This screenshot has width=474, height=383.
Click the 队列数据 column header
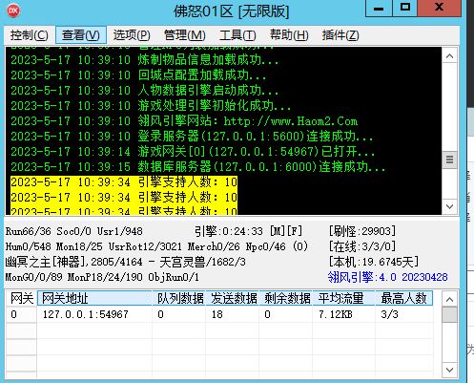pos(179,298)
